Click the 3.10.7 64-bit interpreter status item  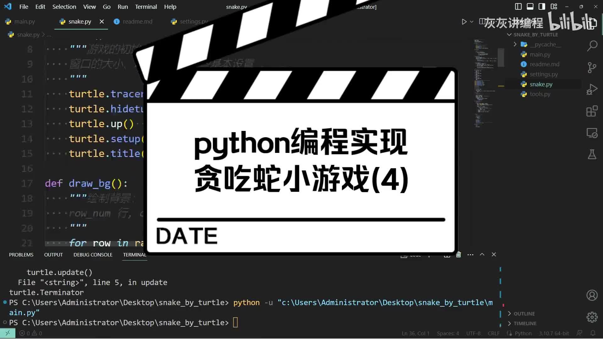click(x=554, y=333)
